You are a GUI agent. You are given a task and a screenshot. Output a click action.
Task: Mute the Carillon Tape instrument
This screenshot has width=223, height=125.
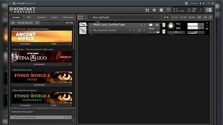pyautogui.click(x=164, y=32)
